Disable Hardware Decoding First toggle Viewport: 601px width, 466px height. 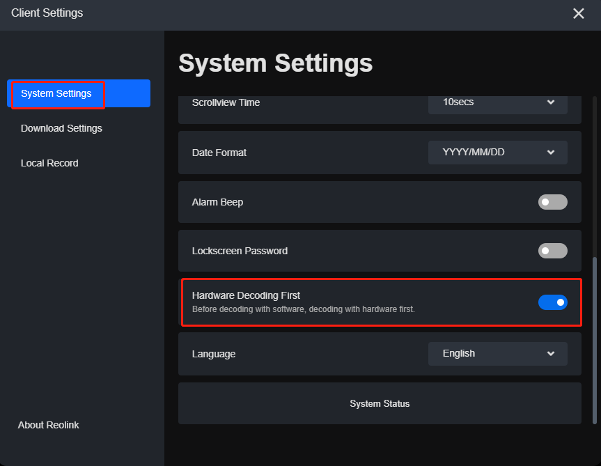point(553,302)
